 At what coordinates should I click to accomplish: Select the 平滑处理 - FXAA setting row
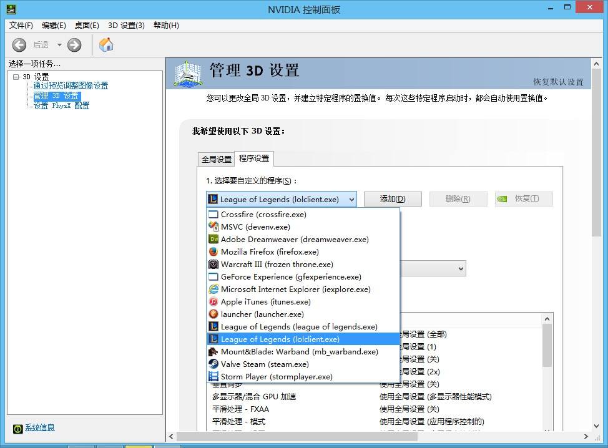point(375,409)
